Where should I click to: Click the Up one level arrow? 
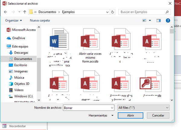tap(24, 12)
